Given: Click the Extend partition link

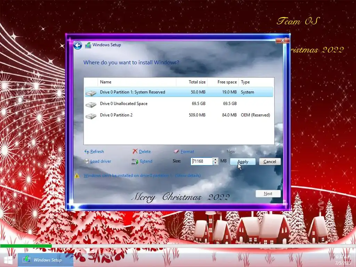Looking at the screenshot, I should [146, 161].
